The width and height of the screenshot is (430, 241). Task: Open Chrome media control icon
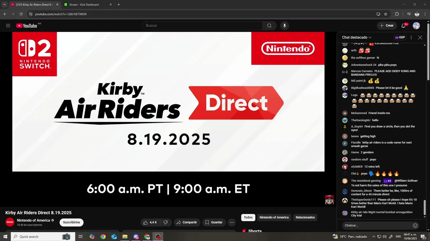(x=409, y=14)
